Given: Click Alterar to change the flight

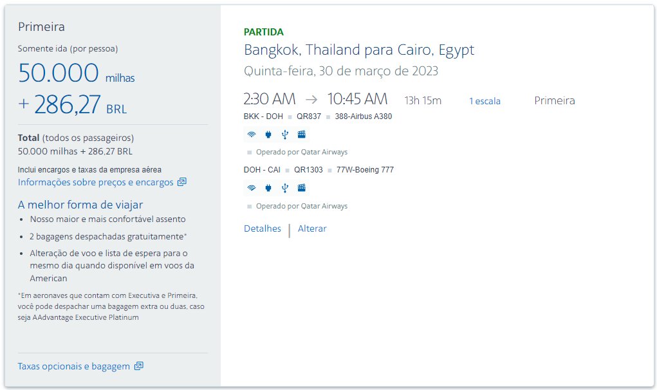Looking at the screenshot, I should [312, 228].
